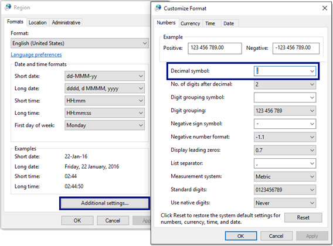This screenshot has width=333, height=246.
Task: Switch to the Currency tab
Action: [x=190, y=23]
